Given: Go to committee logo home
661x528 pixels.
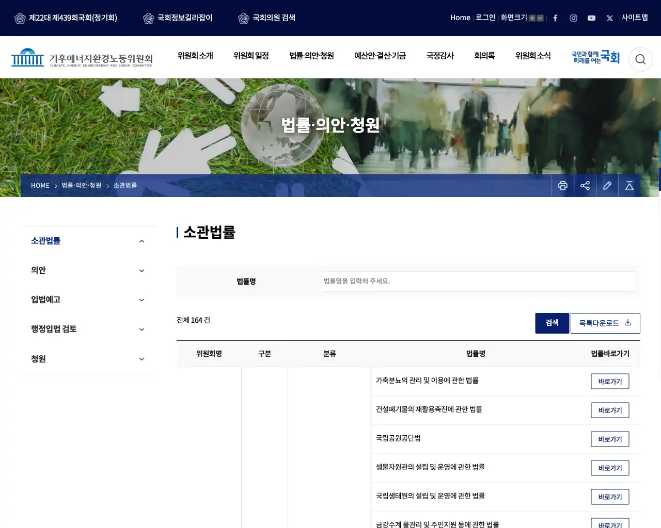Looking at the screenshot, I should (82, 58).
